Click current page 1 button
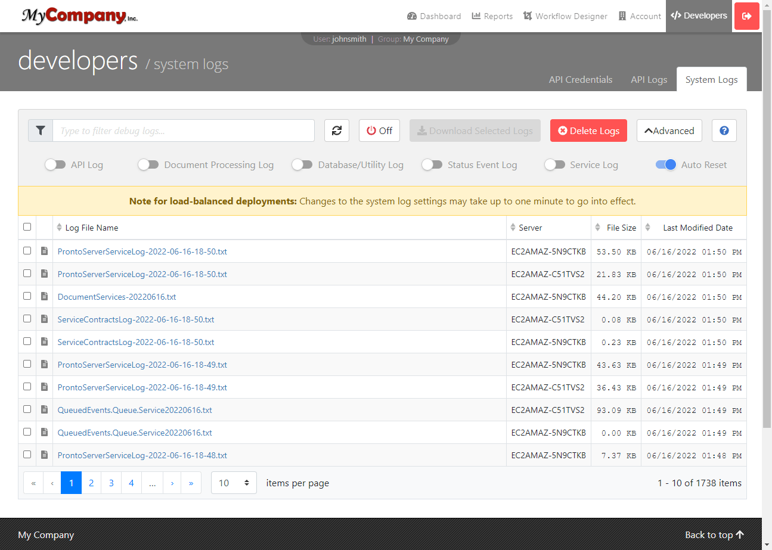The image size is (772, 550). [71, 483]
